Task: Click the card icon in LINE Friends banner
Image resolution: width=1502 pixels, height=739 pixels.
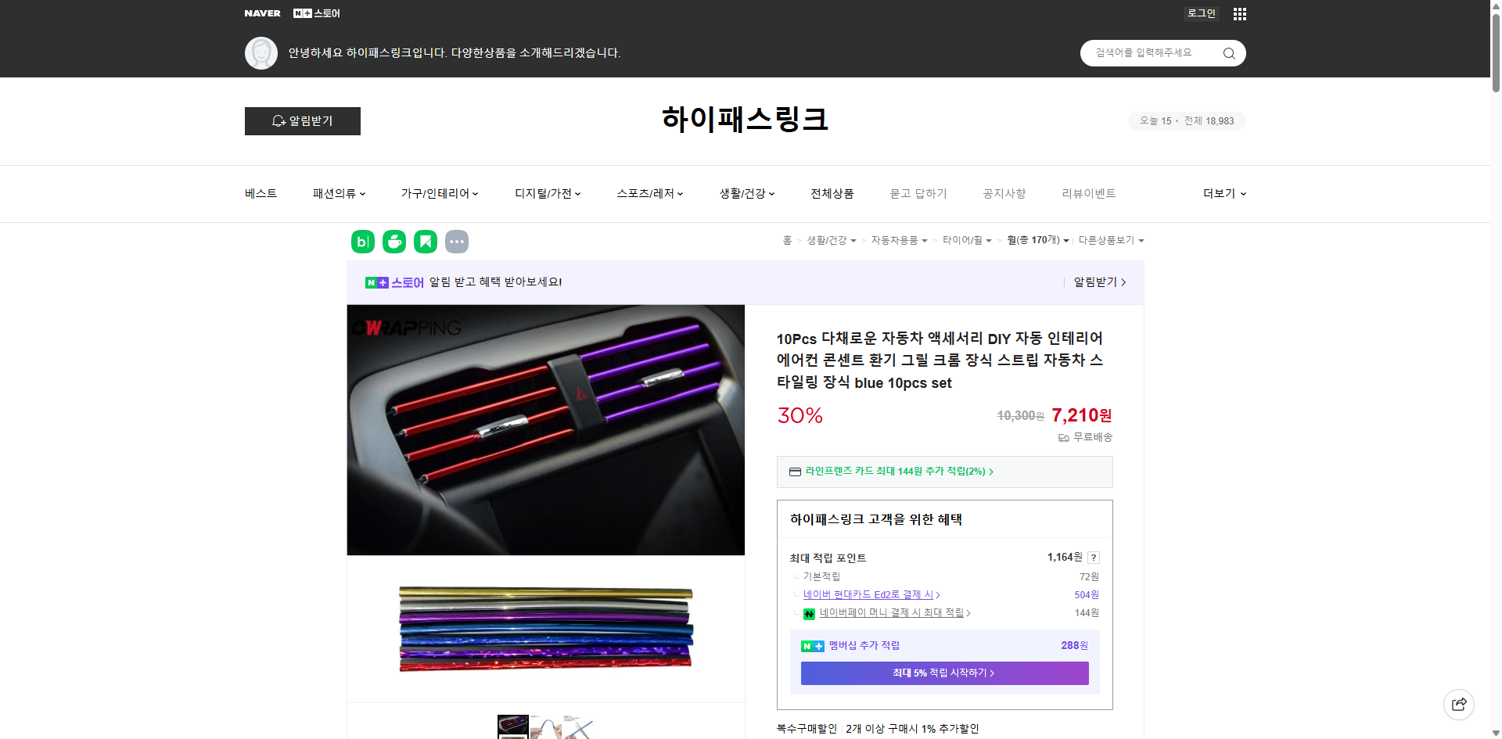Action: pyautogui.click(x=795, y=472)
